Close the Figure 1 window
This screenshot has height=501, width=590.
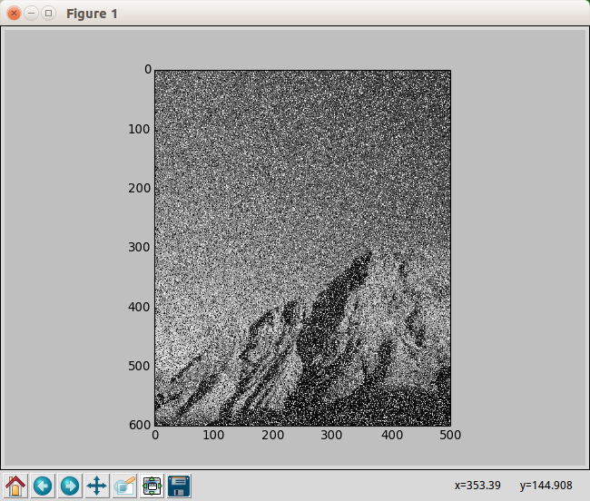point(14,14)
